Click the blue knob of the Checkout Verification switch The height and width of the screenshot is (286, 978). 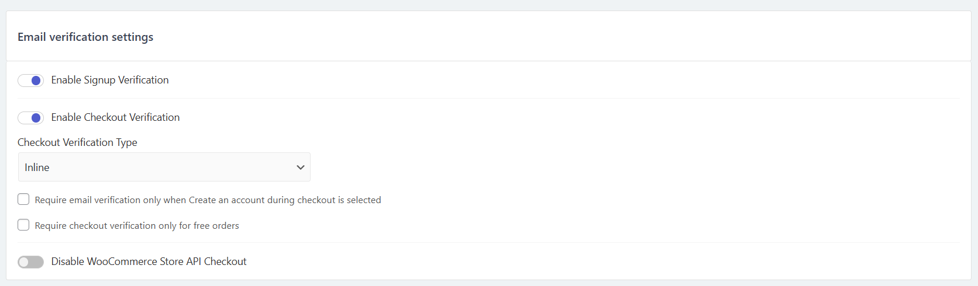coord(36,118)
